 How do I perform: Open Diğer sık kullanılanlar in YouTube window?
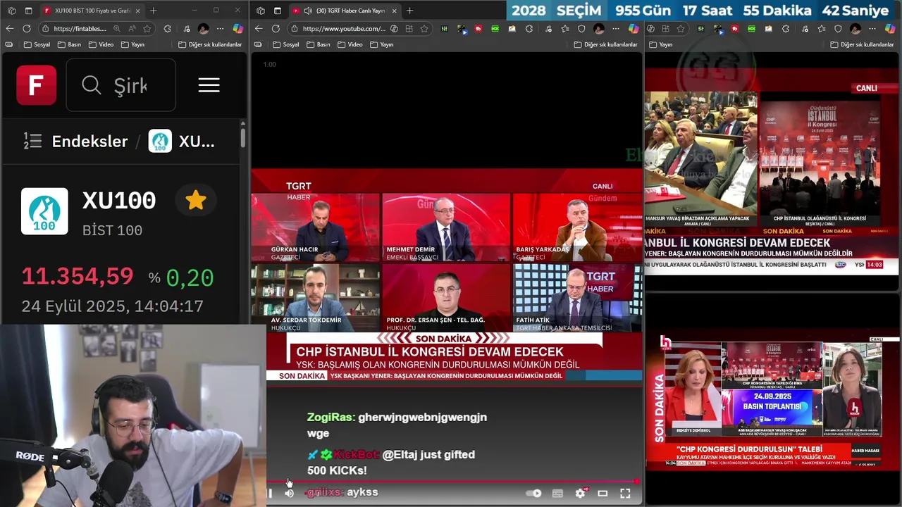tap(605, 44)
